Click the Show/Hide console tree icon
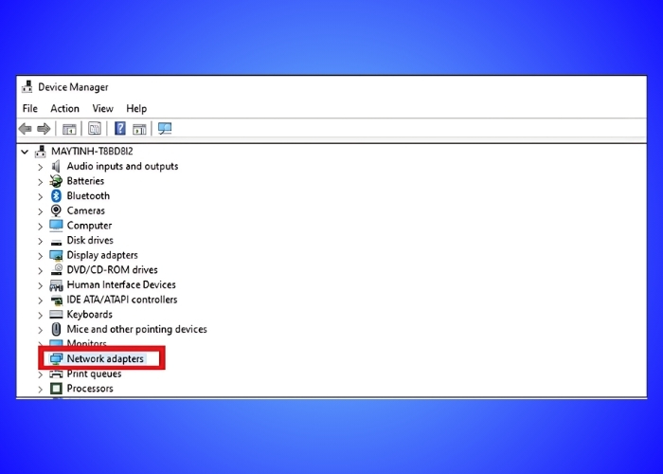 coord(69,129)
